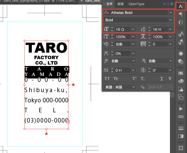Open the Color palette panel icon
The width and height of the screenshot is (187, 153).
pos(181,81)
